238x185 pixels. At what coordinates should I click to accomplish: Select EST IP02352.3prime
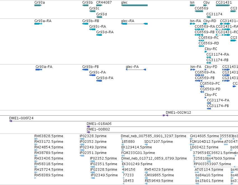[82, 144]
